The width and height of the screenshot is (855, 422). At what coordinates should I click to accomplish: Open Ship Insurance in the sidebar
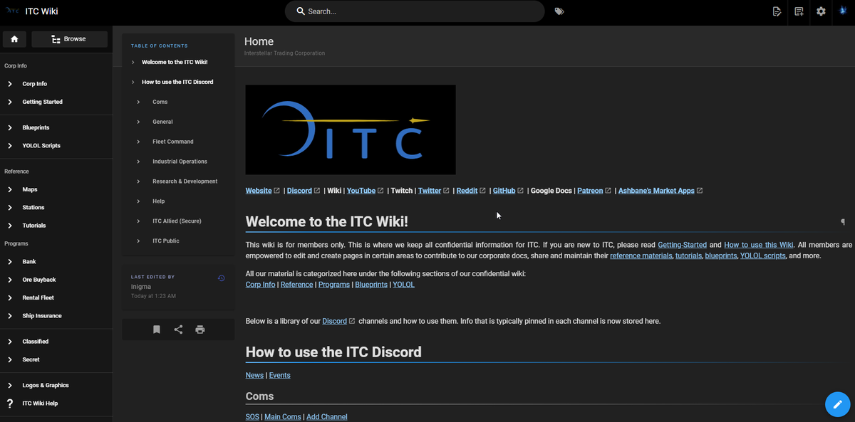(41, 316)
